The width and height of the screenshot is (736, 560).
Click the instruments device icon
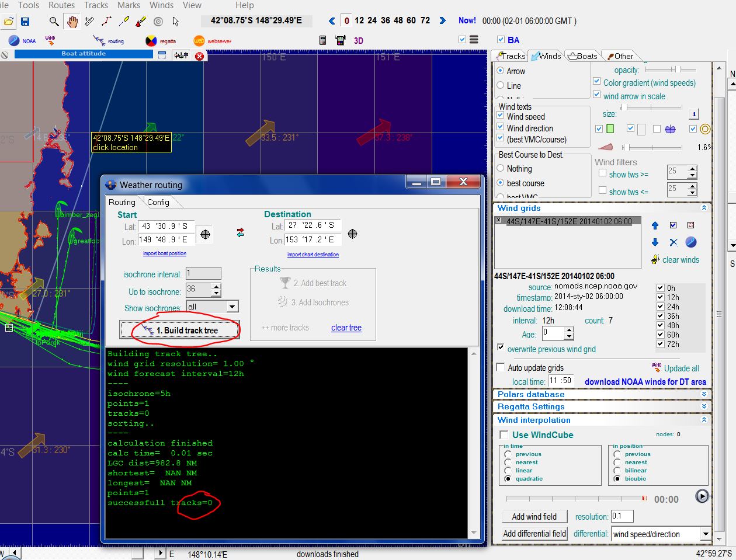click(x=341, y=40)
